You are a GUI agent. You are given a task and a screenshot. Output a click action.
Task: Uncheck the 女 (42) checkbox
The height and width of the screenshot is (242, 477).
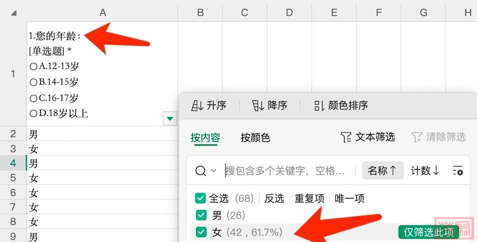point(201,232)
